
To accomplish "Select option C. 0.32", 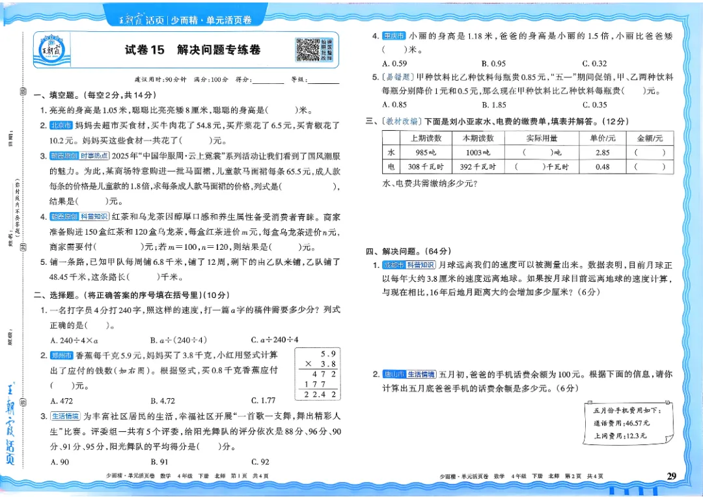I will point(594,64).
